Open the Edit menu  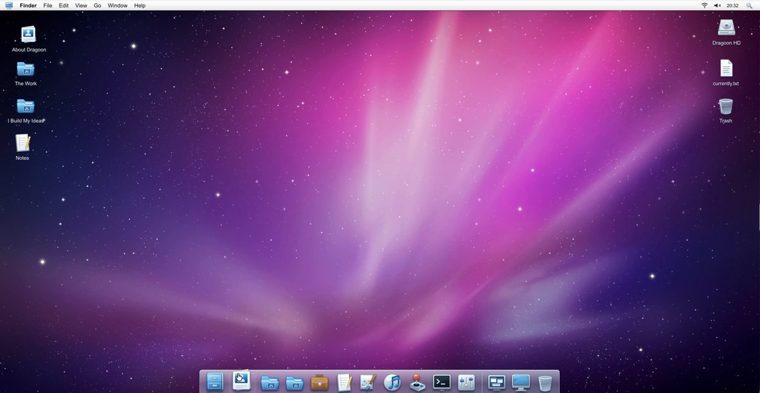click(x=64, y=6)
